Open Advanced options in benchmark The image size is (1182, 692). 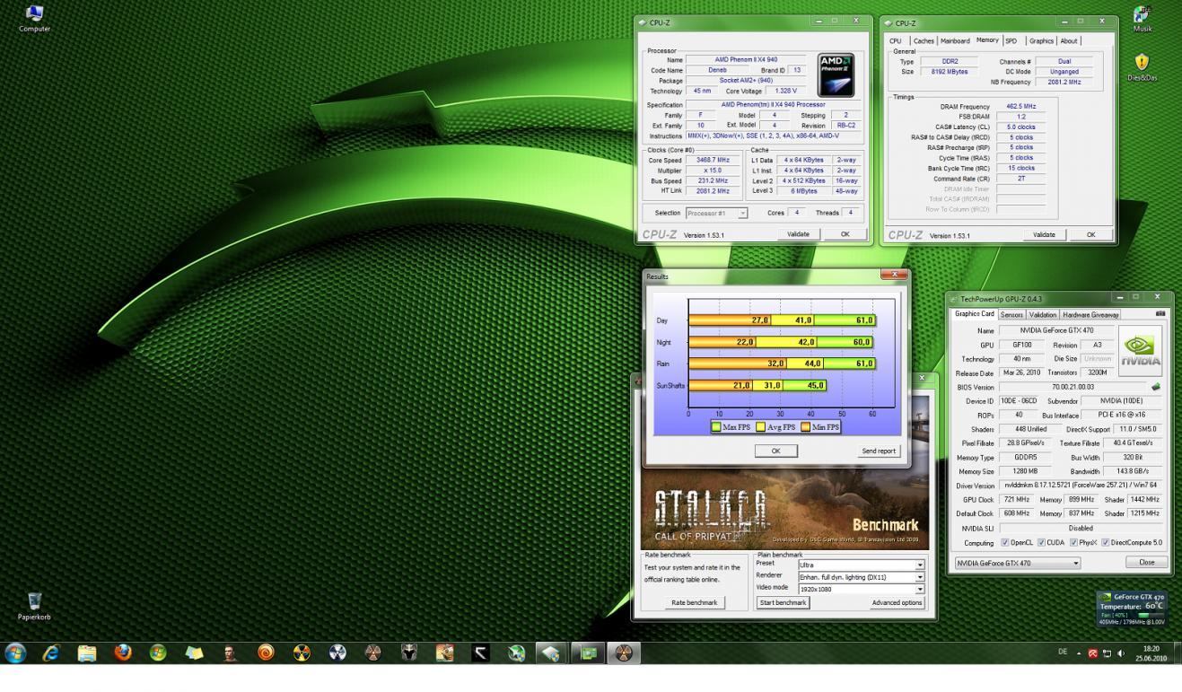pyautogui.click(x=897, y=602)
